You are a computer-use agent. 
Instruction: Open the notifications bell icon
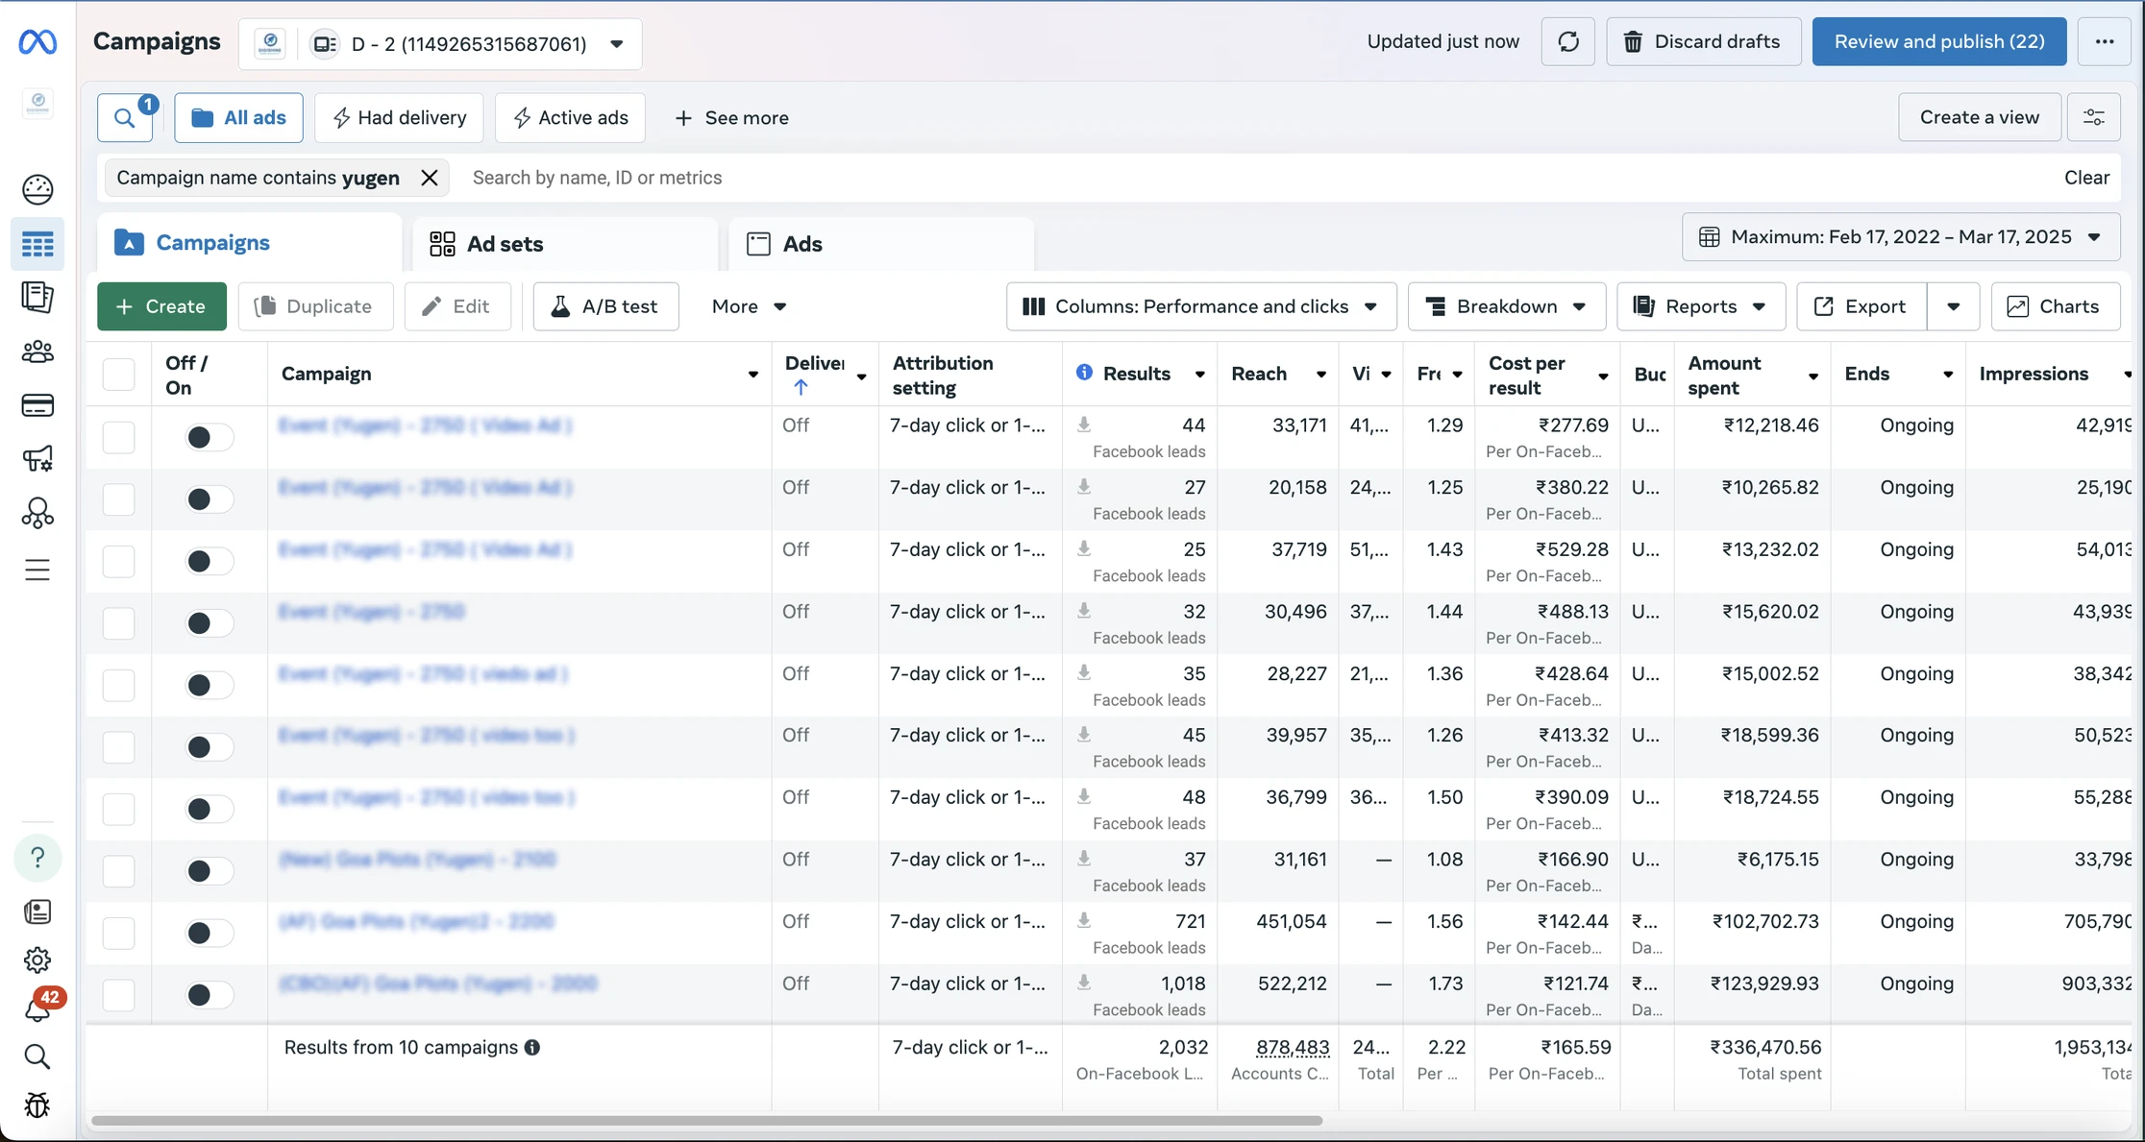(x=37, y=1010)
